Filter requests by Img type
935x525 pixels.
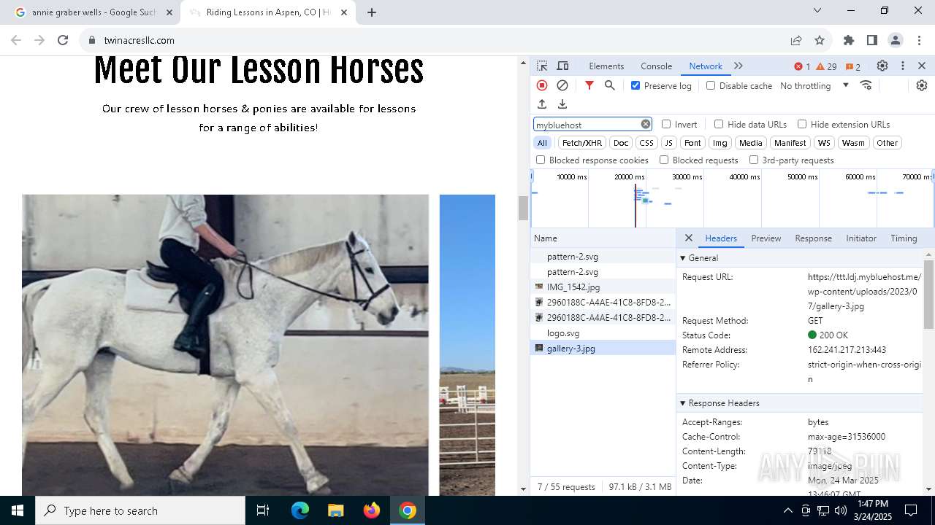click(720, 143)
